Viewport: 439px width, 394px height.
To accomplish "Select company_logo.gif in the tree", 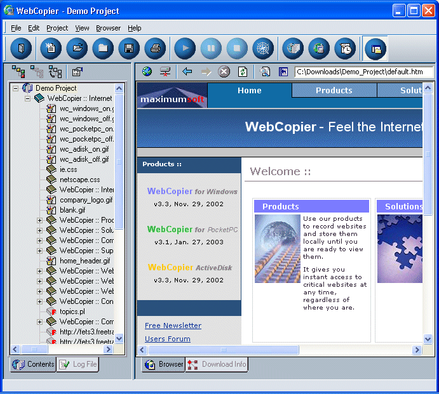I will (86, 200).
